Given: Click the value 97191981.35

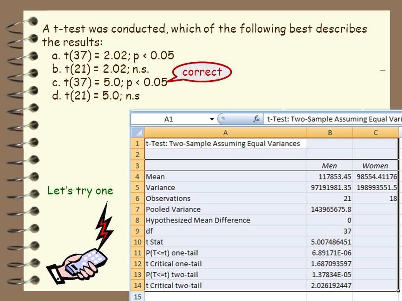Looking at the screenshot, I should [330, 188].
